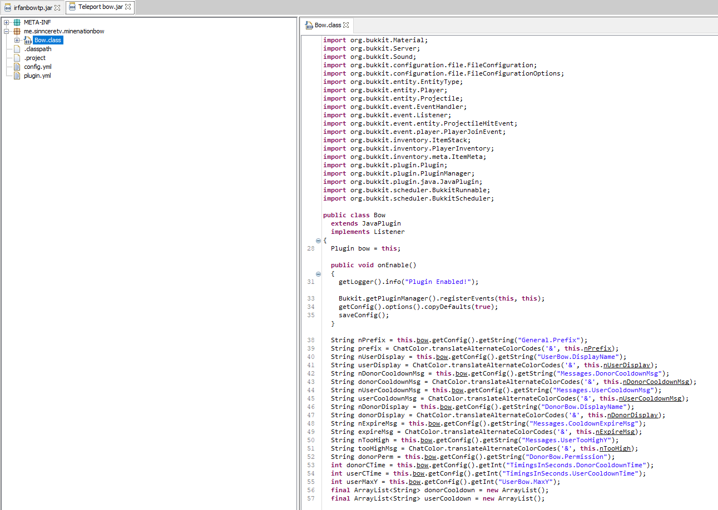Select META-INF in the tree
Screen dimensions: 718x510
click(x=37, y=22)
